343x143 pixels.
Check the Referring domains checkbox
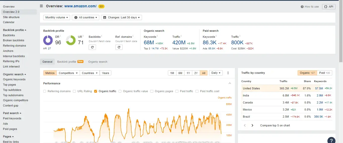point(45,91)
